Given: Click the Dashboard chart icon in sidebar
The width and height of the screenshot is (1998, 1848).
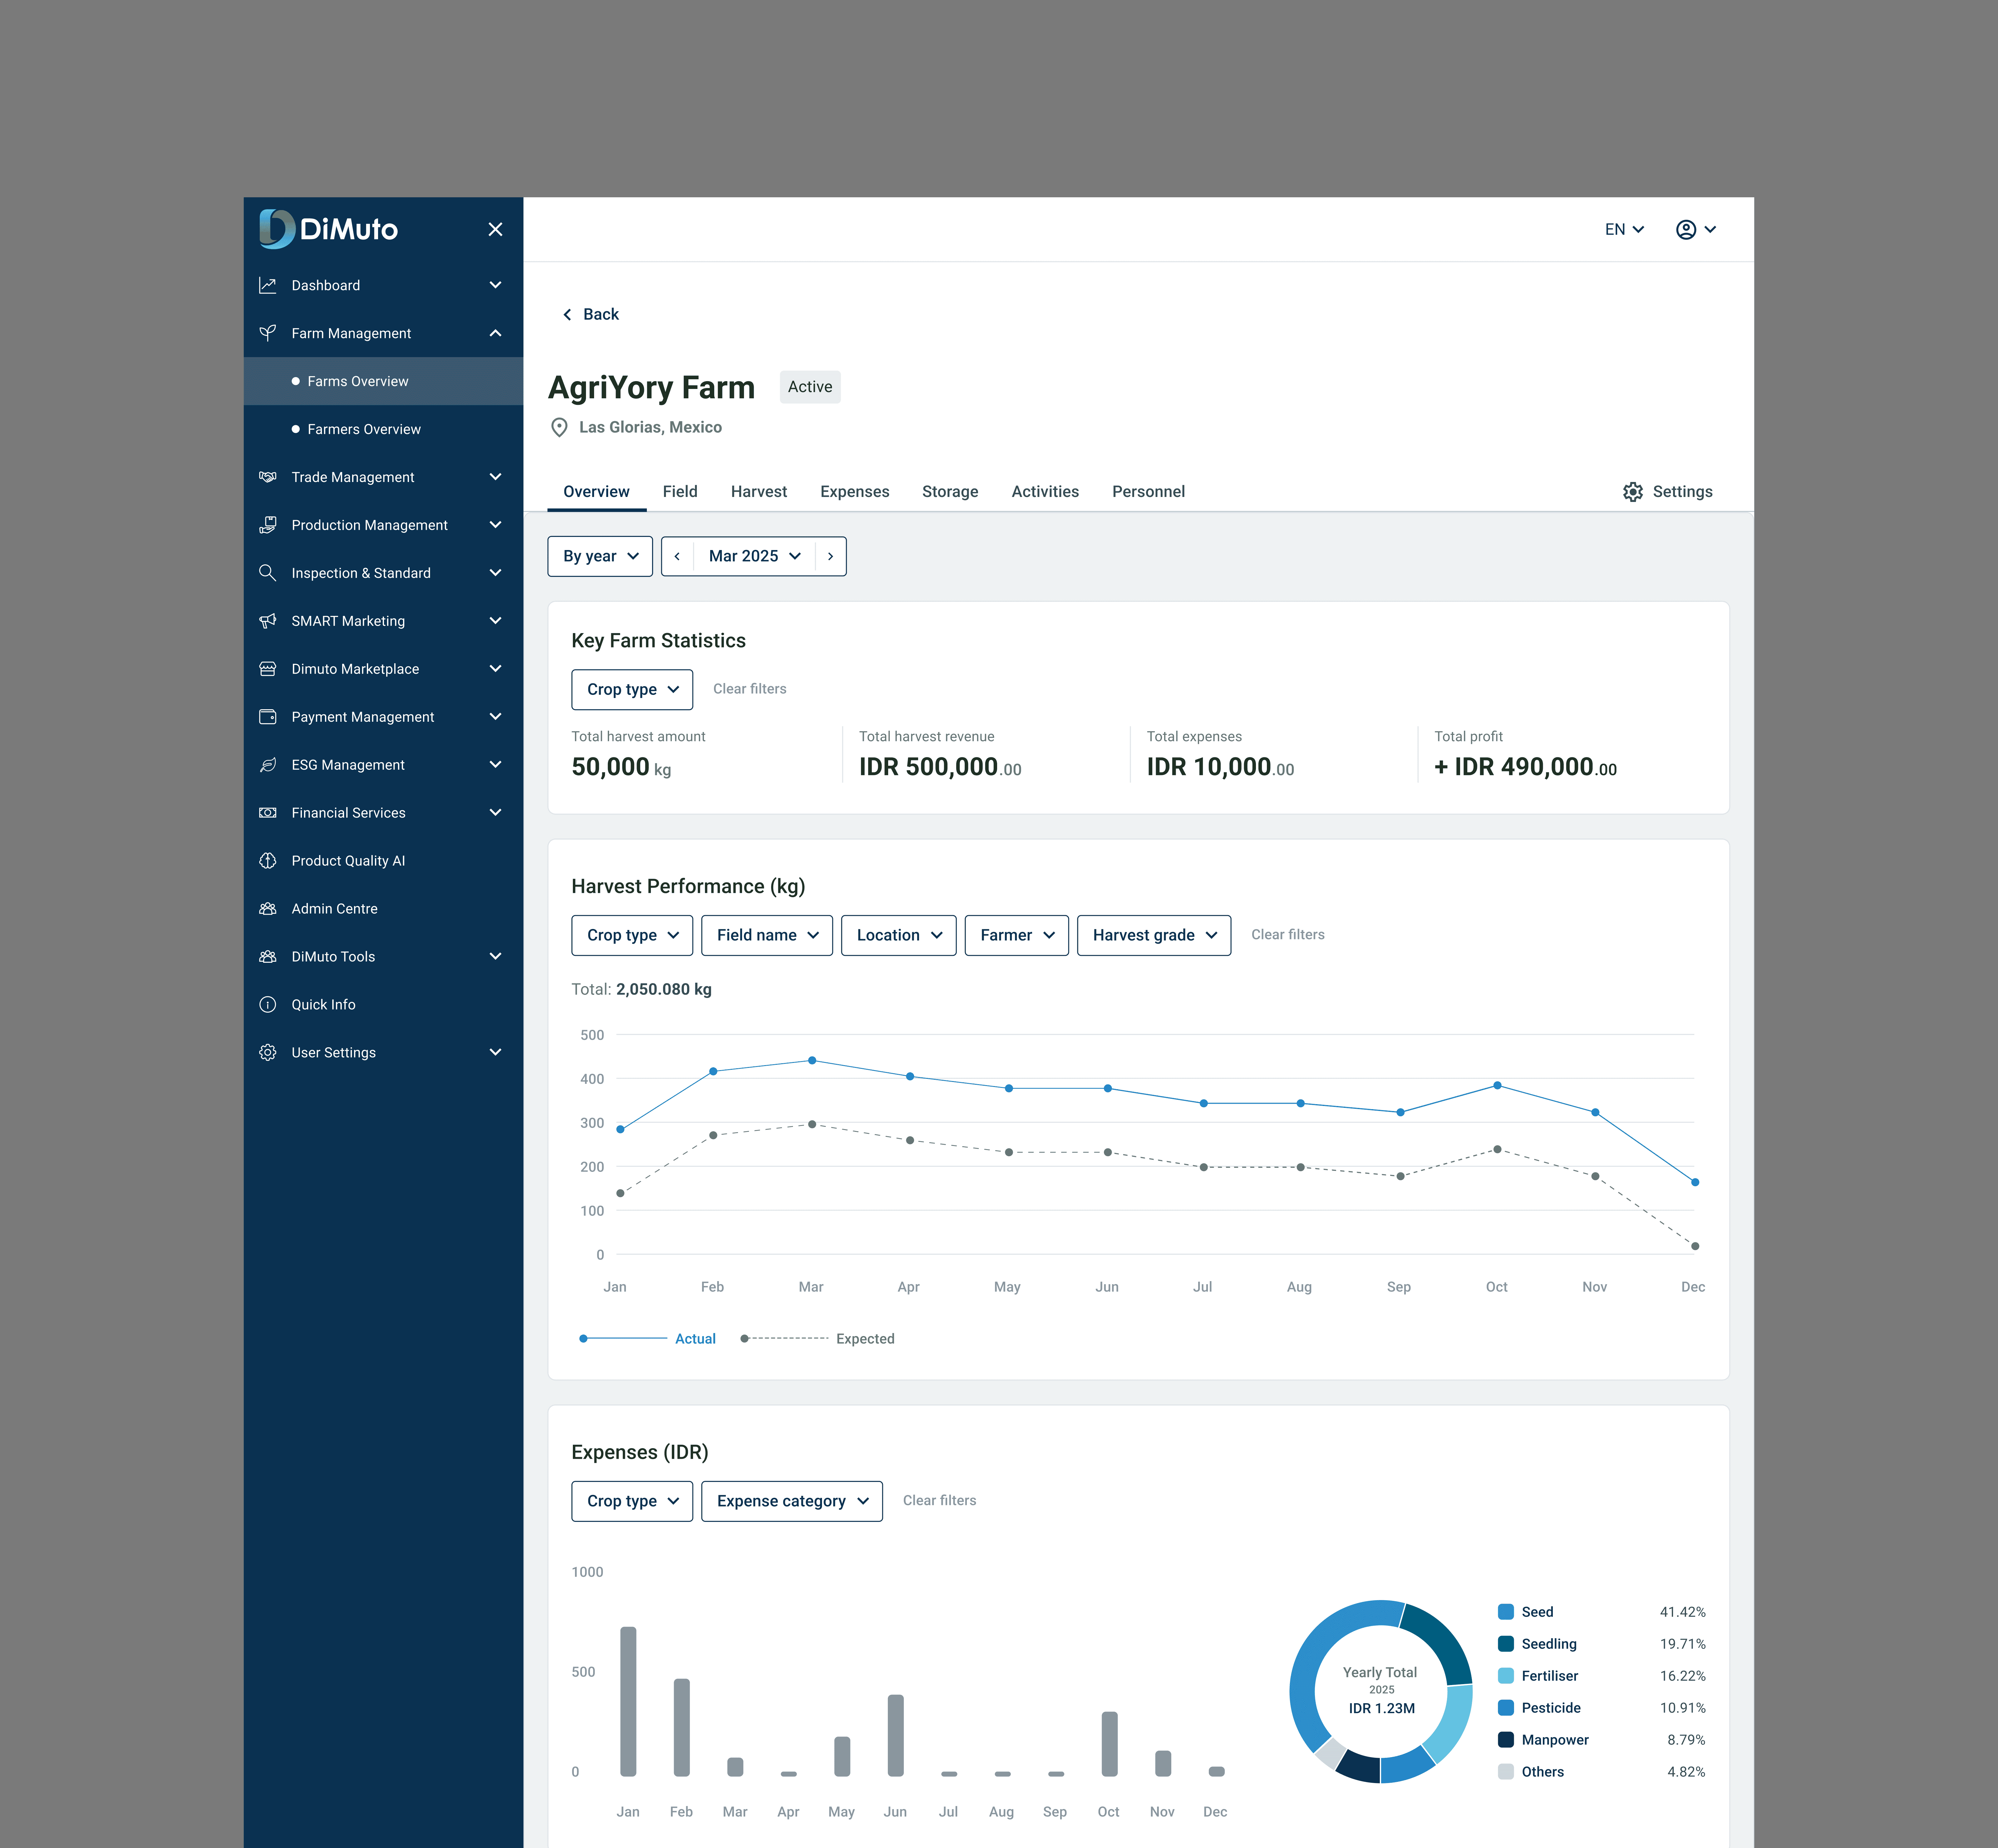Looking at the screenshot, I should (267, 285).
